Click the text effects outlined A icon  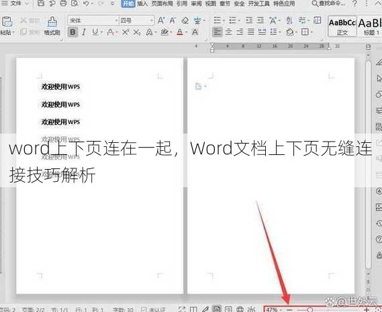coord(149,32)
